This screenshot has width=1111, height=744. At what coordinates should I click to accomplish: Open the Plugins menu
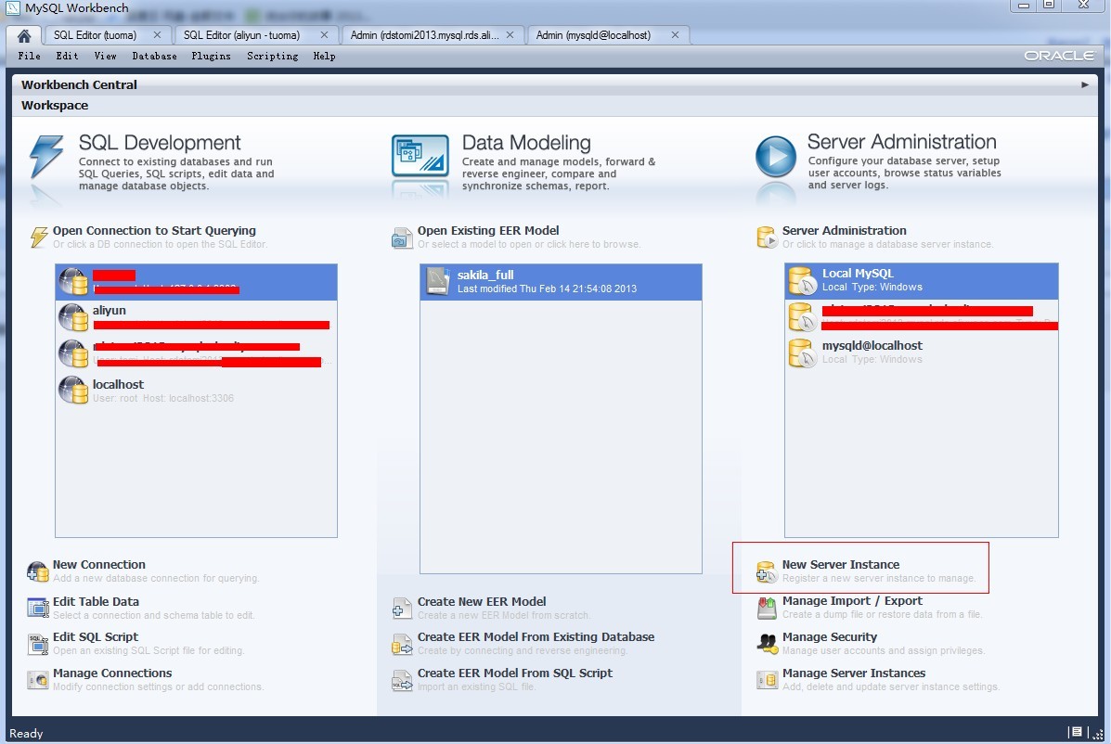211,56
